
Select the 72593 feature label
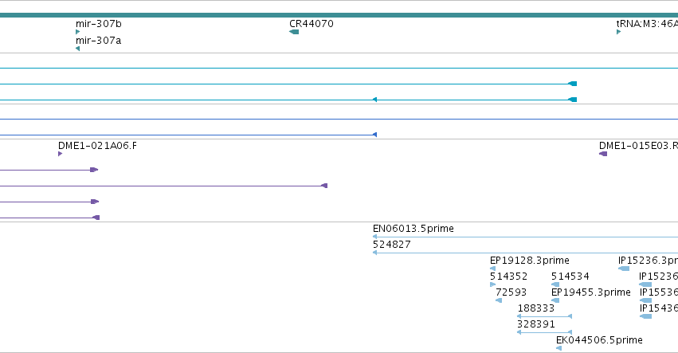pos(511,292)
